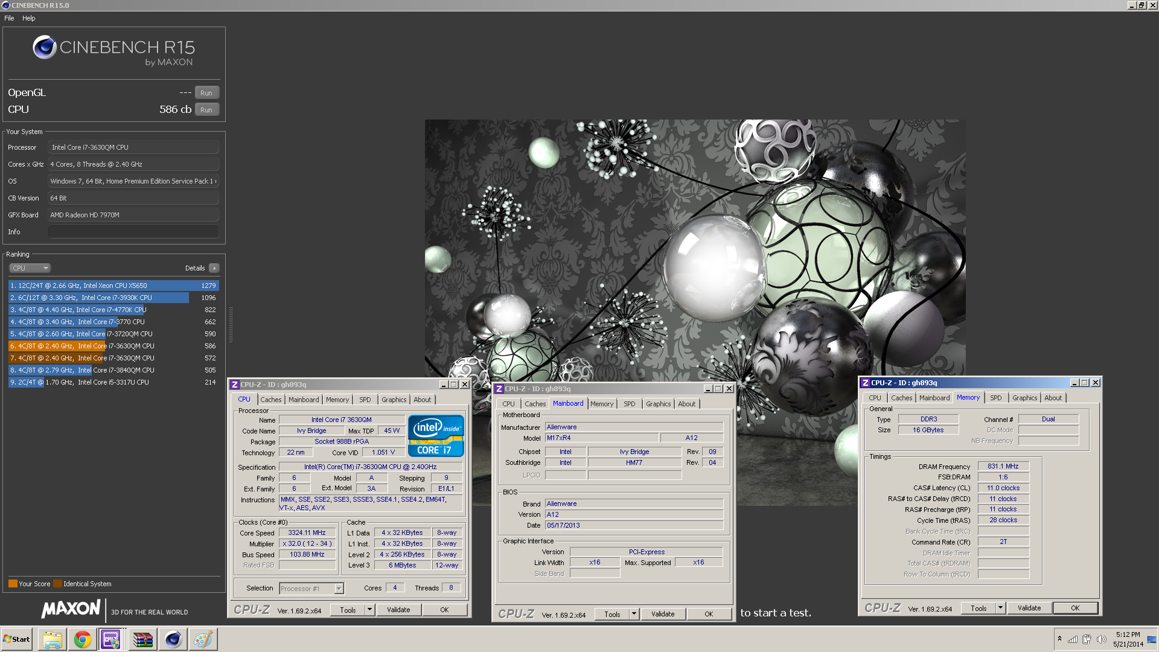Click the DRAM Frequency value field
1159x652 pixels.
[x=1003, y=466]
